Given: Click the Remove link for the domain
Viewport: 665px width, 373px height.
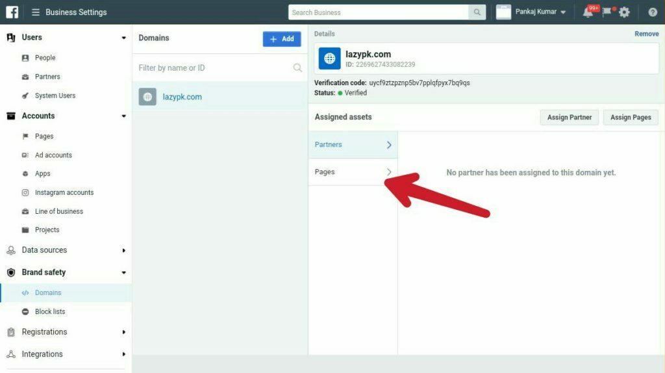Looking at the screenshot, I should click(646, 34).
